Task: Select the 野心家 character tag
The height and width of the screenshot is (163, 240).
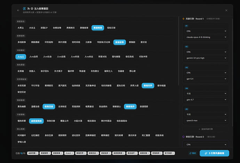Action: tap(133, 71)
